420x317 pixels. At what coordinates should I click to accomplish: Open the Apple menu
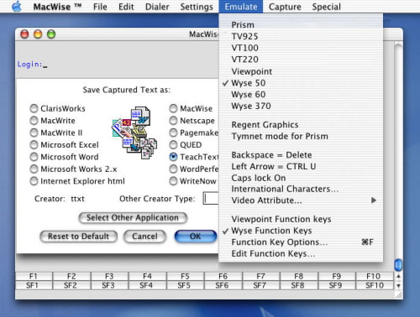pyautogui.click(x=17, y=7)
